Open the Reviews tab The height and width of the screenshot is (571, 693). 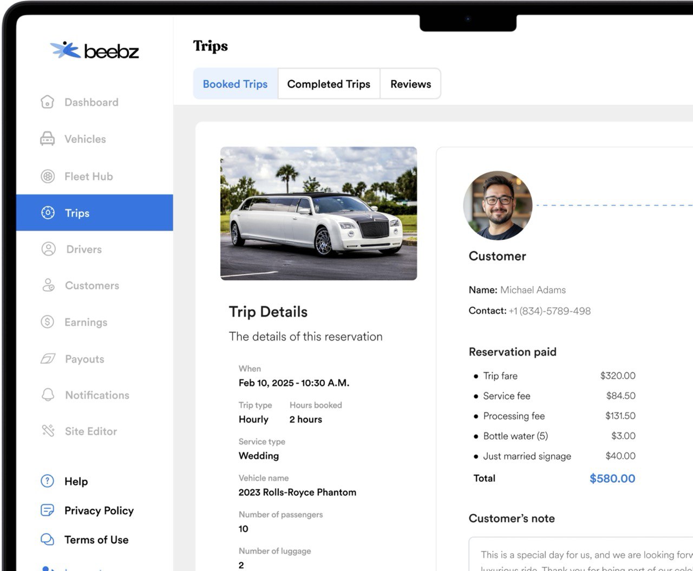410,84
